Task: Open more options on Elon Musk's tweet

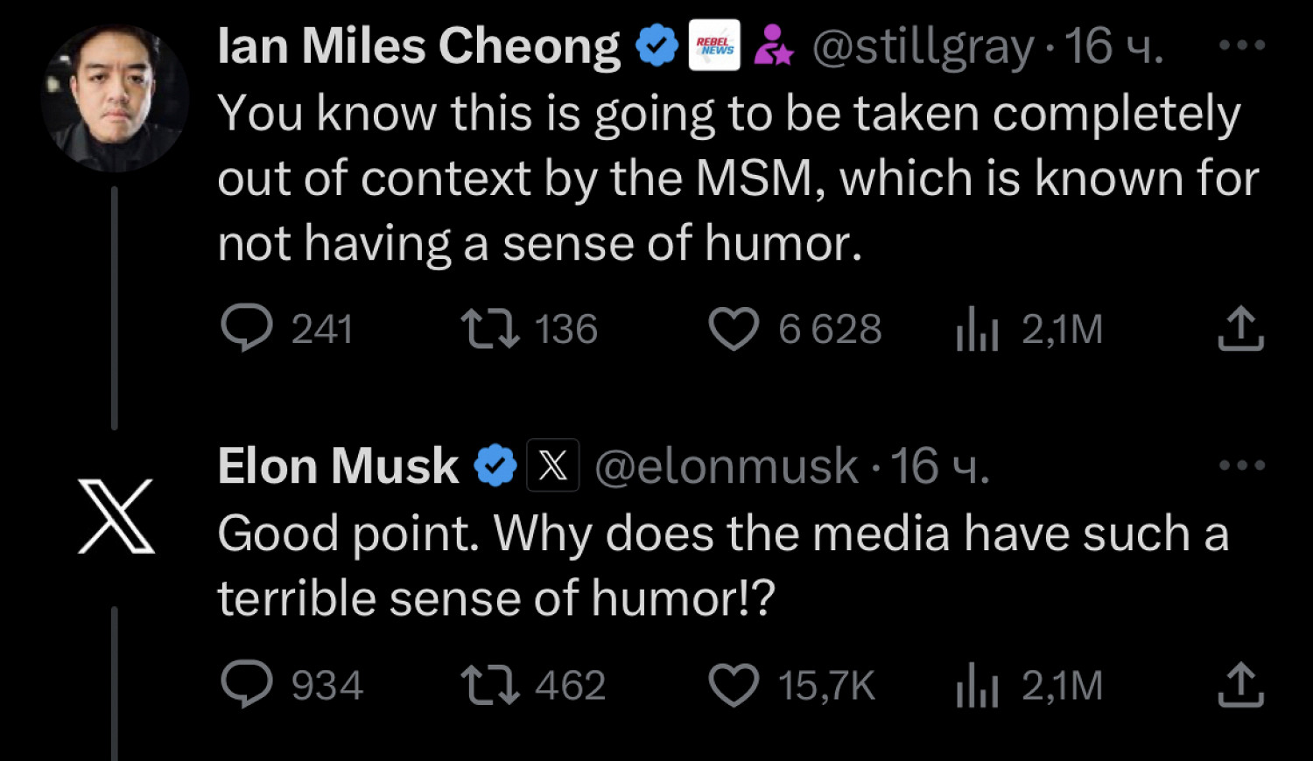Action: [1241, 464]
